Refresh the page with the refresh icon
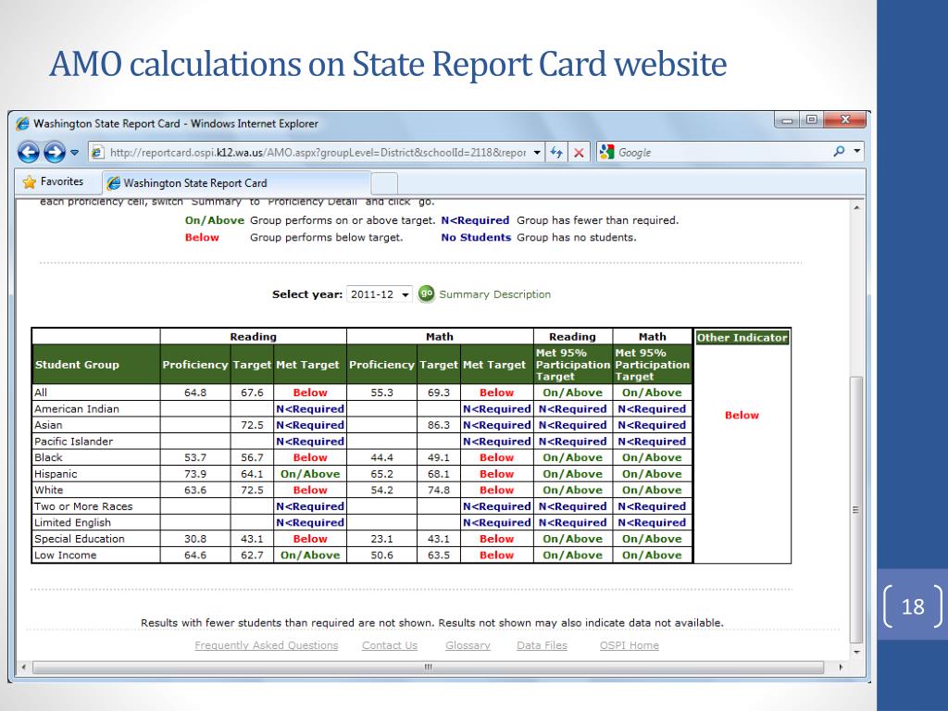Screen dimensions: 948x711 click(556, 153)
